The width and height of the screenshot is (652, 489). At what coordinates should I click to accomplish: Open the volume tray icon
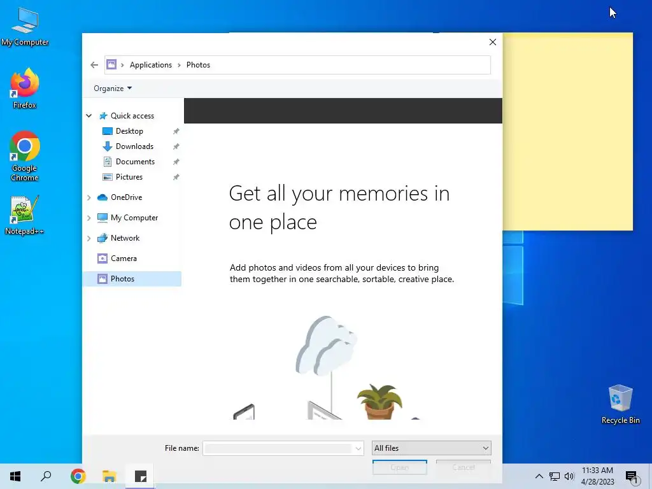pyautogui.click(x=569, y=476)
